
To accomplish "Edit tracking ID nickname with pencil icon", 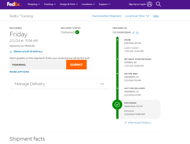I will click(133, 33).
